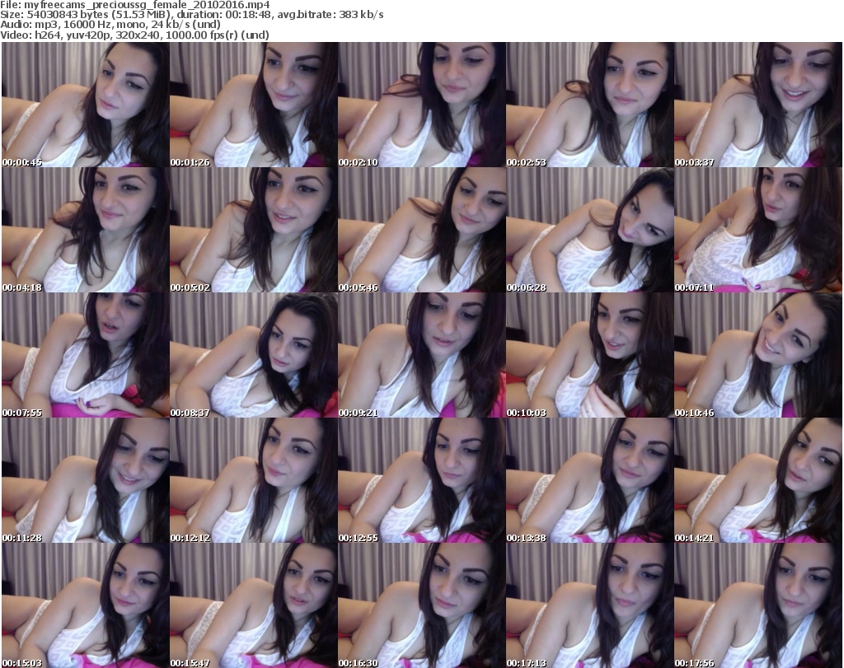Select the thumbnail timestamped 00:17:13
Screen dimensions: 844x668
(590, 605)
